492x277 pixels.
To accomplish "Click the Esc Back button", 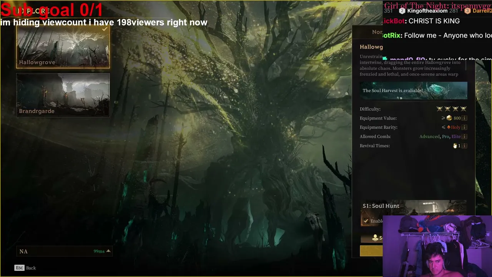I will coord(25,268).
